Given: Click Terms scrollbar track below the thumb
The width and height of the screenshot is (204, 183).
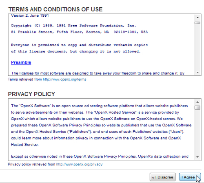Looking at the screenshot, I should 197,47.
